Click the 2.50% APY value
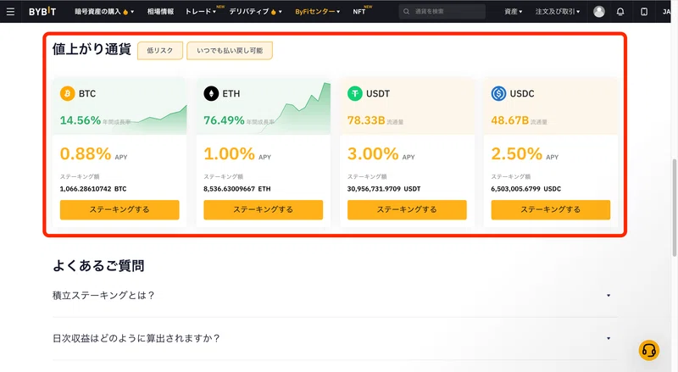Screen dimensions: 678x372 click(516, 154)
